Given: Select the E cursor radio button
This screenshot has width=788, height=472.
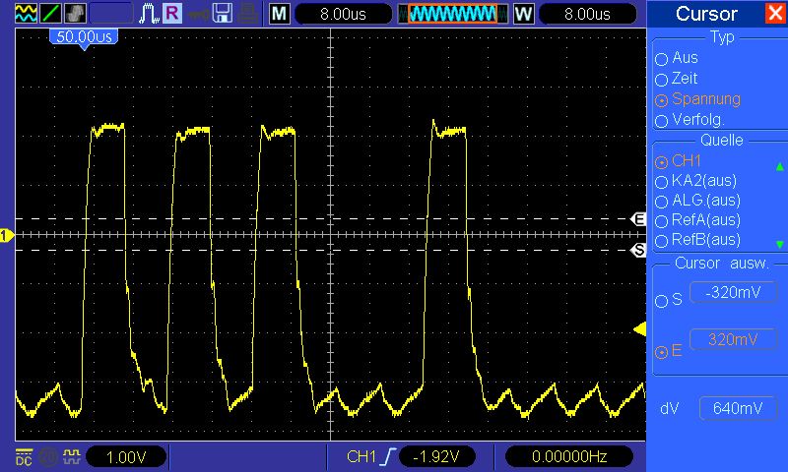Looking at the screenshot, I should (661, 352).
